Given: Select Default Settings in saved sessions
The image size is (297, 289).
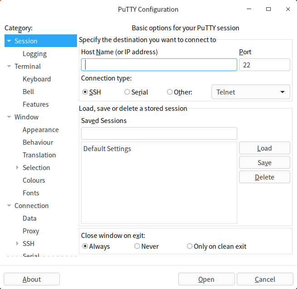Looking at the screenshot, I should point(107,149).
